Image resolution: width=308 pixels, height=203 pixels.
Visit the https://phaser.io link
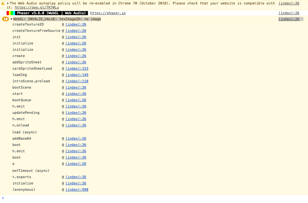[108, 13]
